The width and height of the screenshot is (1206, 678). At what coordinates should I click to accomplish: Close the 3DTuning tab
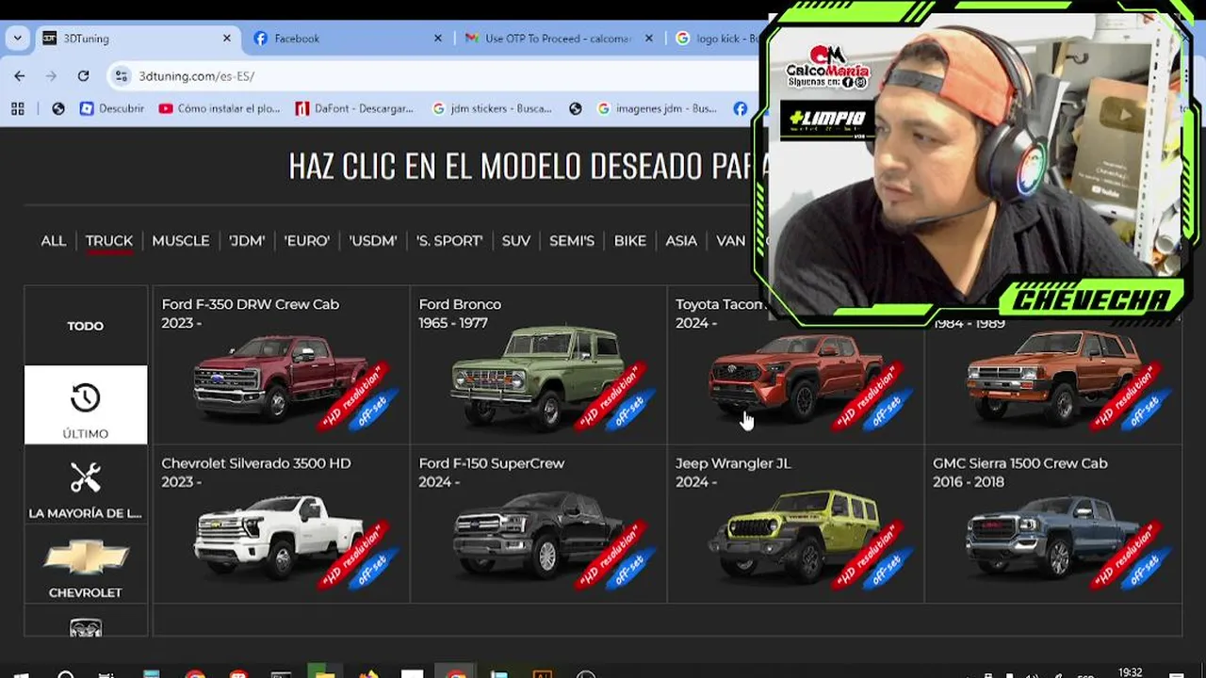(226, 39)
